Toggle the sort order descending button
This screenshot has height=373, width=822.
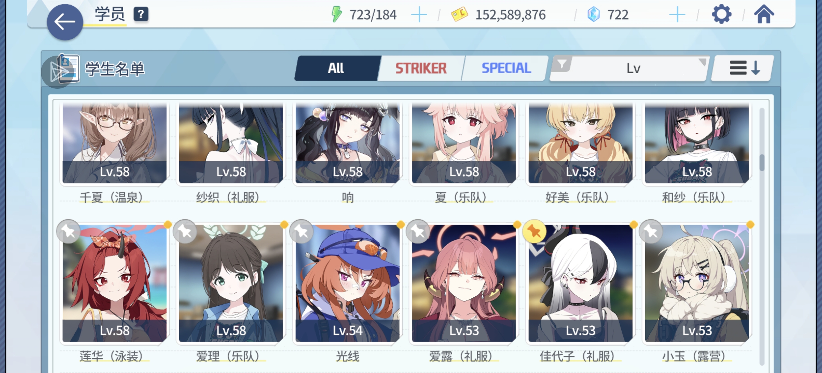(742, 68)
